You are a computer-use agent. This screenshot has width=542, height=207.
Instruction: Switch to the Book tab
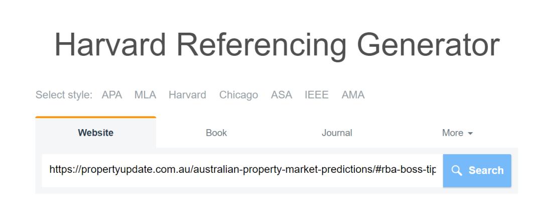click(216, 133)
